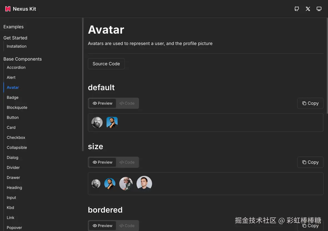
Task: Go to Installation page in sidebar
Action: (x=17, y=46)
